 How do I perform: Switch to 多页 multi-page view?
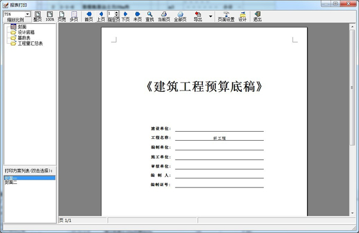[74, 17]
